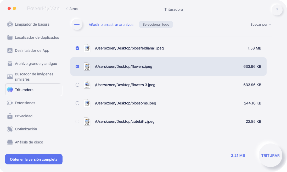Click Obtener la versión completa button
The image size is (287, 172).
coord(34,159)
